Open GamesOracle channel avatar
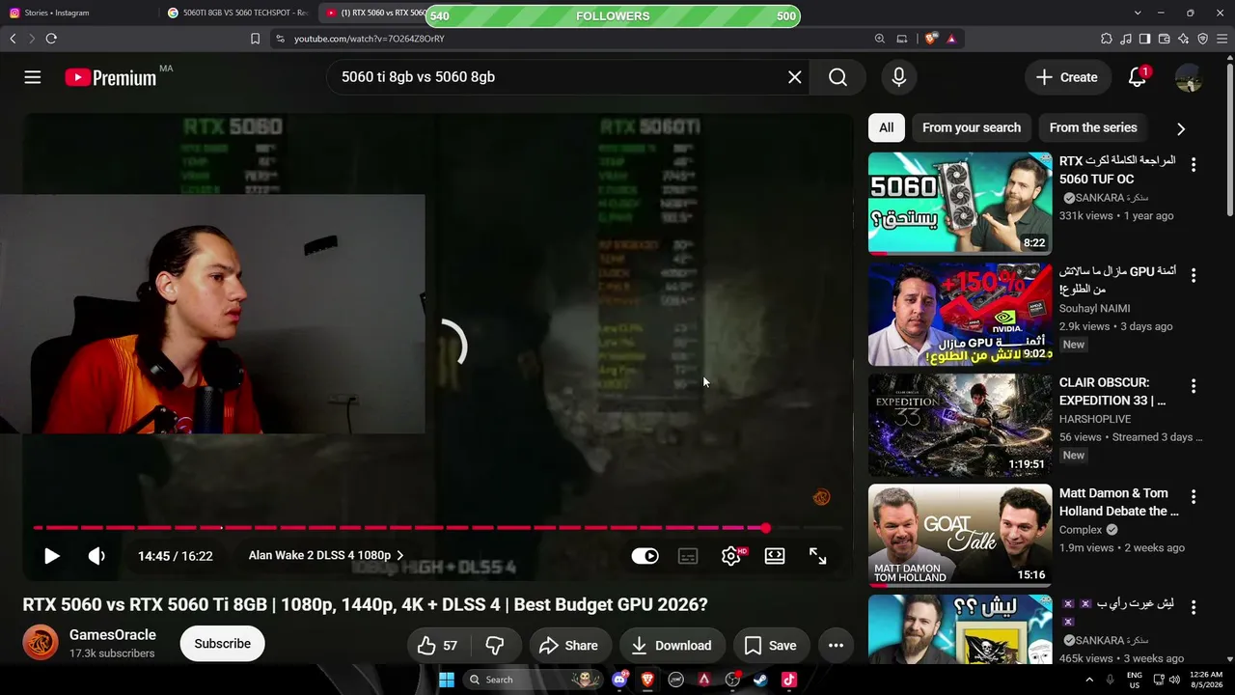 coord(41,643)
